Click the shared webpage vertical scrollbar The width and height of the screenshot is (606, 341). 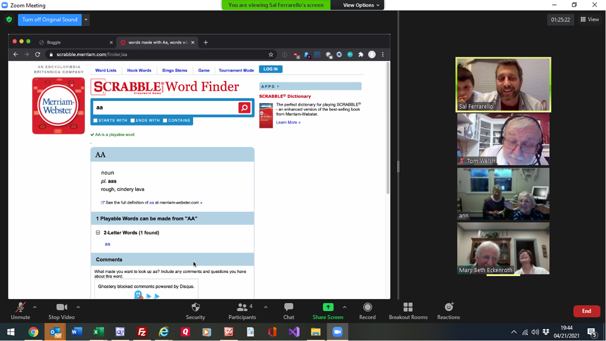tap(388, 129)
